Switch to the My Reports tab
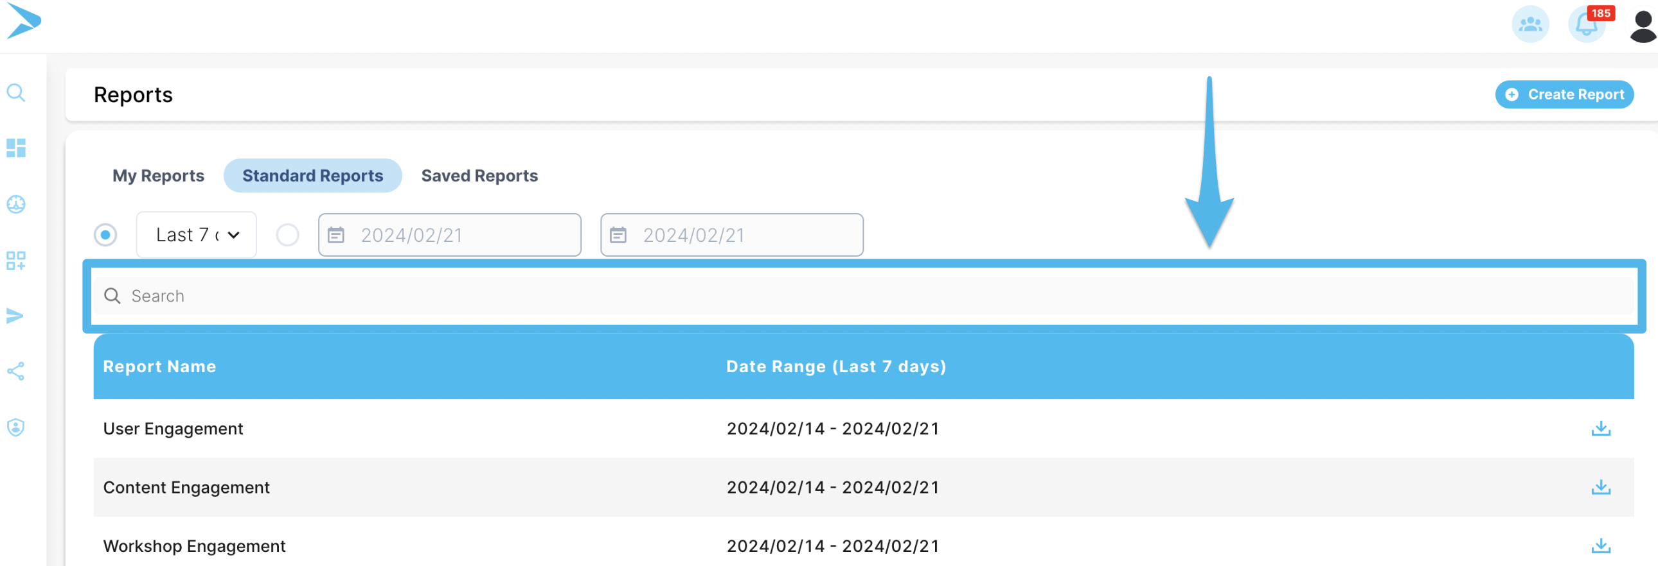 [158, 176]
